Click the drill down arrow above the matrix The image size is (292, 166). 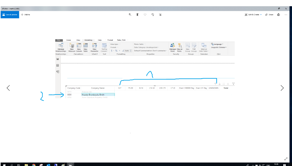pos(219,84)
